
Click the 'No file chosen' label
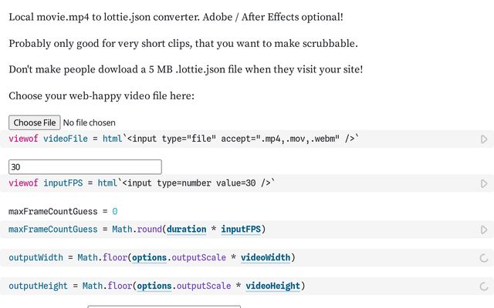(90, 122)
